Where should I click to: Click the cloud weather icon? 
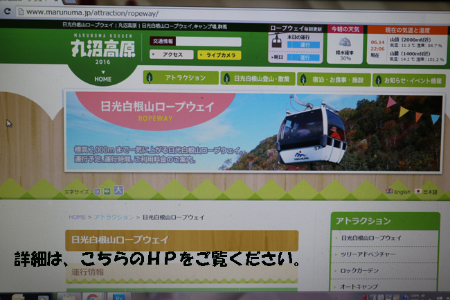click(345, 42)
